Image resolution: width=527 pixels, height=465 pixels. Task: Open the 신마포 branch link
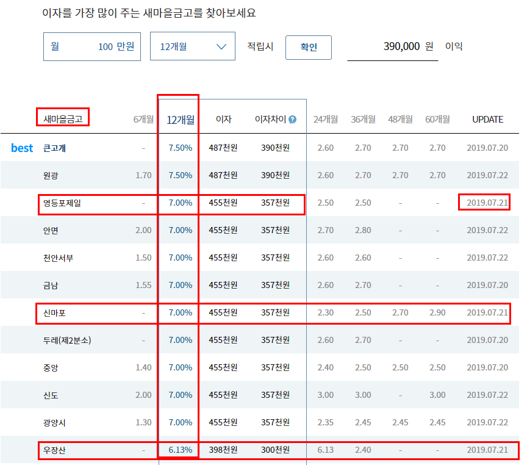[x=54, y=313]
